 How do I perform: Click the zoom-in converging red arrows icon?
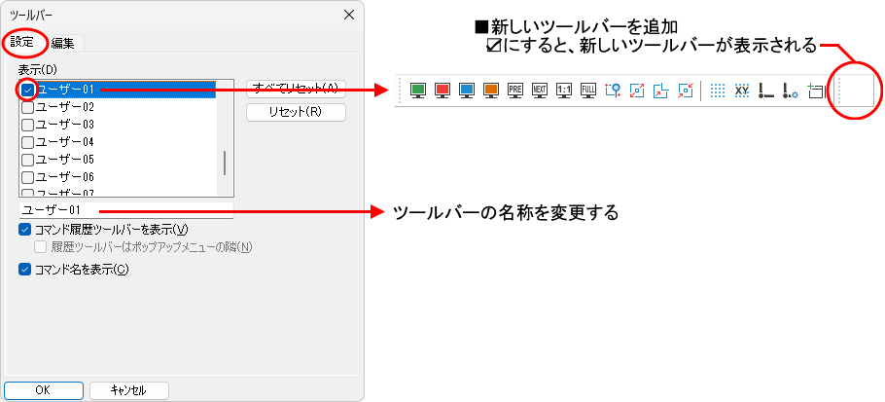pyautogui.click(x=686, y=91)
